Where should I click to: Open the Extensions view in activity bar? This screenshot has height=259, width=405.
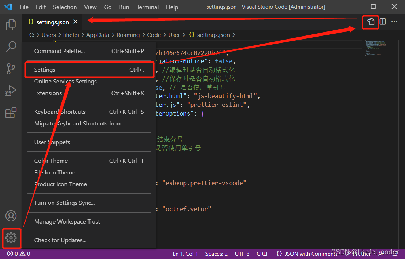click(x=11, y=113)
